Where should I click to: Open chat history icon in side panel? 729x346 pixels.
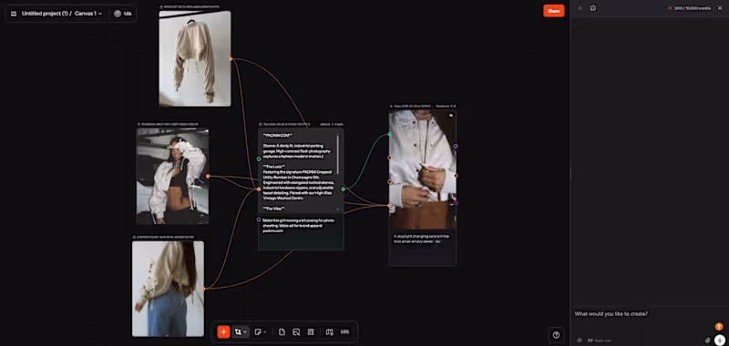593,8
